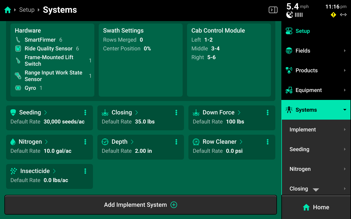Screen dimensions: 351x219
Task: Click the green home icon in breadcrumb
Action: [8, 10]
